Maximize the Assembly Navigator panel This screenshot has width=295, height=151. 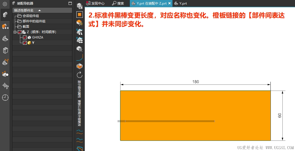[70, 3]
